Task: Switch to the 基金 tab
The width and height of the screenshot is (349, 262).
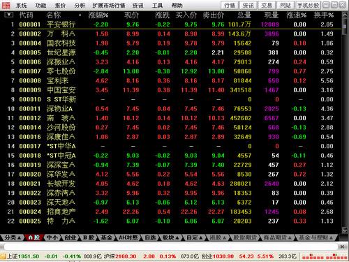Action: (106, 238)
